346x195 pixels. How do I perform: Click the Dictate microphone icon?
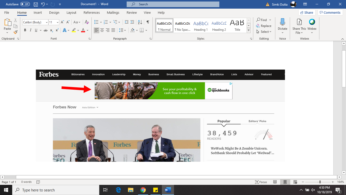click(x=282, y=22)
